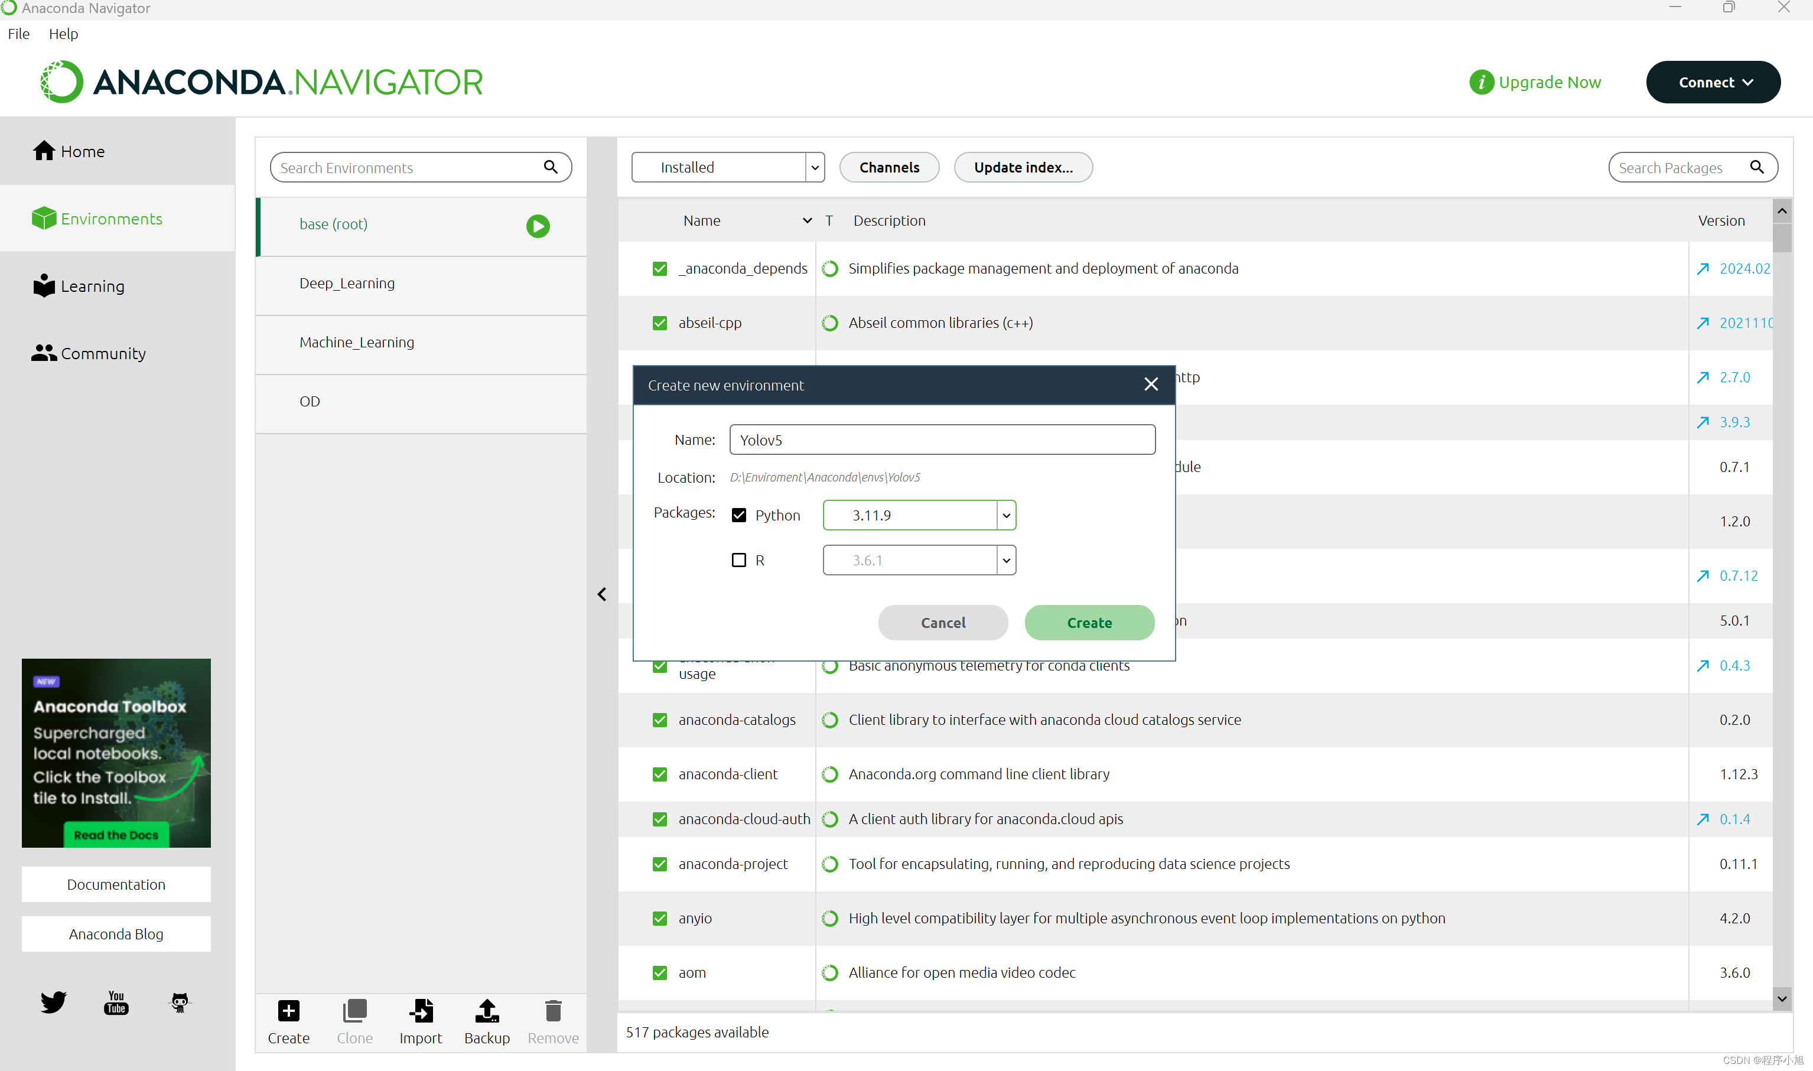
Task: Open the Documentation link button
Action: (x=115, y=884)
